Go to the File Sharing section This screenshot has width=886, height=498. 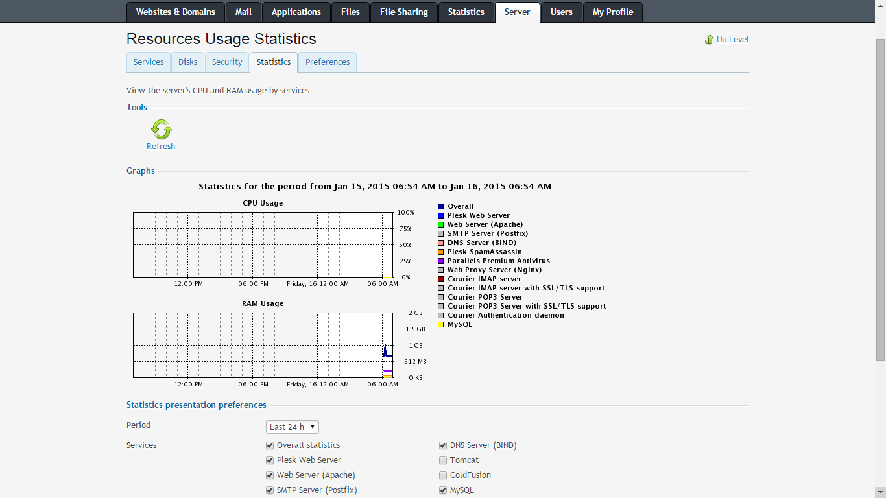(x=403, y=12)
